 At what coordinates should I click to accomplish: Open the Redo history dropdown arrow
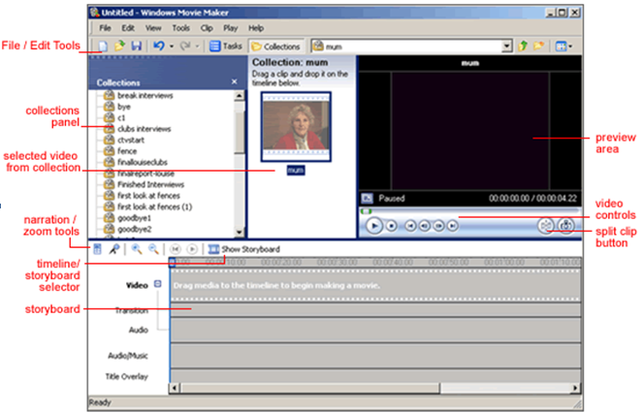click(197, 47)
